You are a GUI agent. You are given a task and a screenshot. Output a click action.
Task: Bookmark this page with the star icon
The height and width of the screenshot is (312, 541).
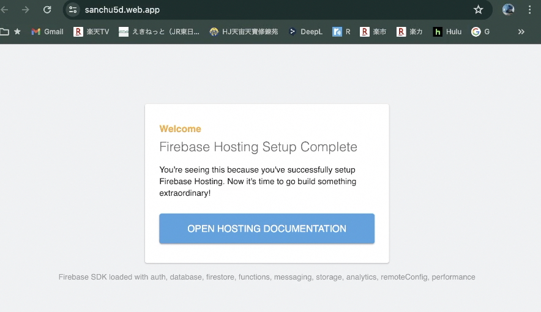tap(478, 10)
